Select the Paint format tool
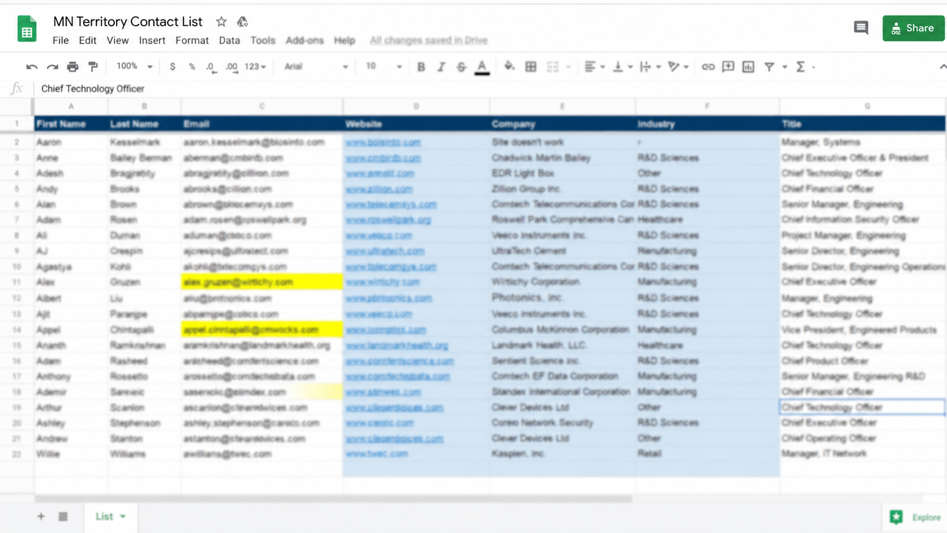Screen dimensions: 947x533 93,67
